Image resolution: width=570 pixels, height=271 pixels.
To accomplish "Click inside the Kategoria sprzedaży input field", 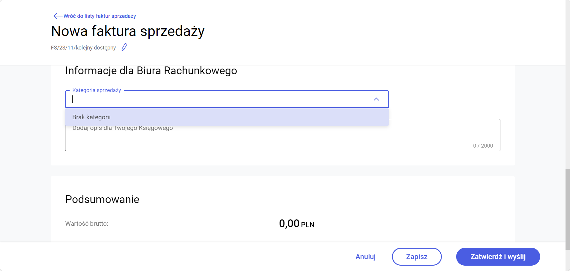I will click(x=209, y=99).
